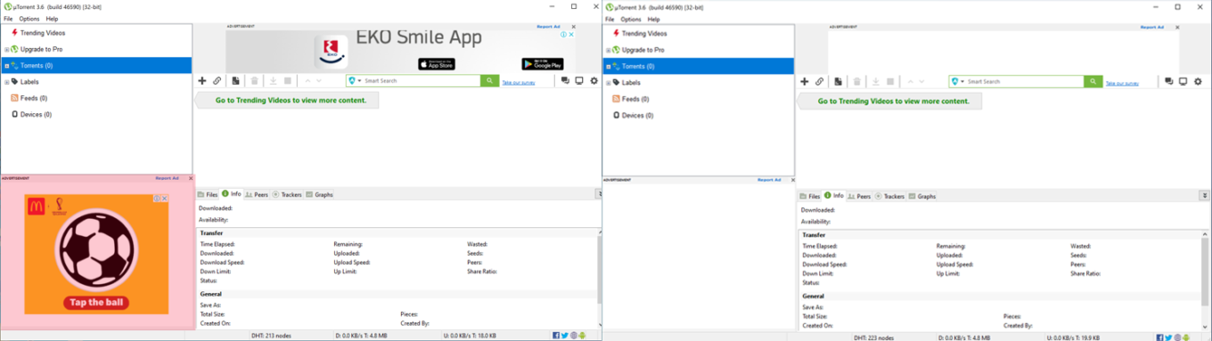Switch to Peers tab in left window

click(x=257, y=194)
